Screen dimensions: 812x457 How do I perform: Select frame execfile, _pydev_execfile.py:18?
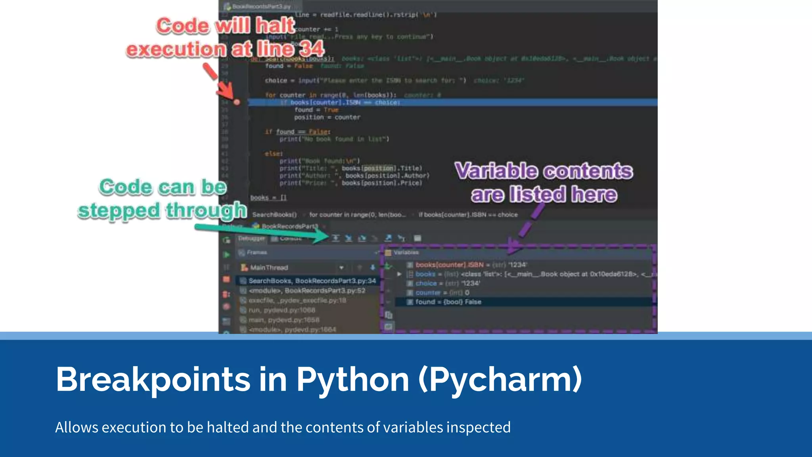tap(308, 300)
